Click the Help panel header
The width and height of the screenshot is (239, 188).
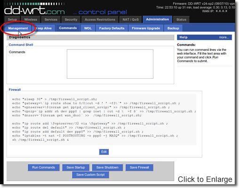point(204,37)
